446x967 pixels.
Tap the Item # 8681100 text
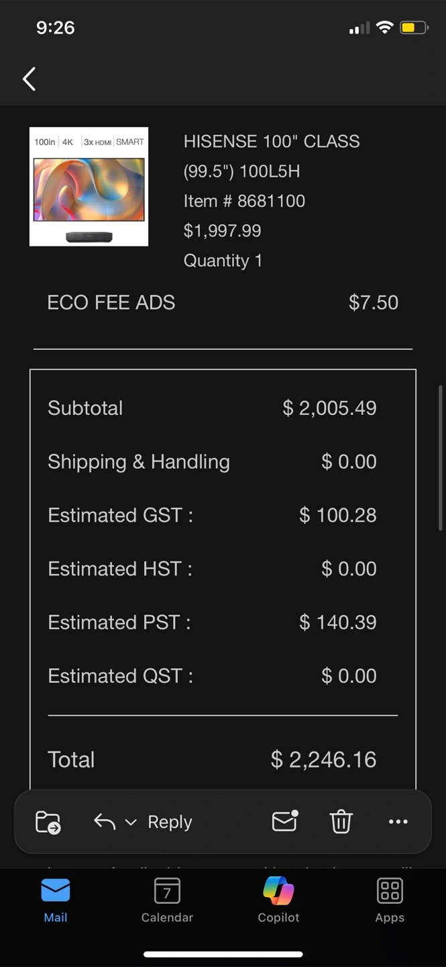244,201
